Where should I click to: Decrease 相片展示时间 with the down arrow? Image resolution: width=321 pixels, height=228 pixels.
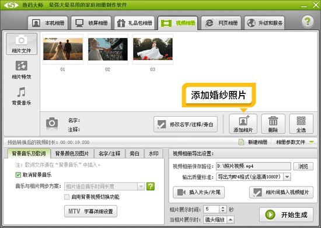coord(223,211)
